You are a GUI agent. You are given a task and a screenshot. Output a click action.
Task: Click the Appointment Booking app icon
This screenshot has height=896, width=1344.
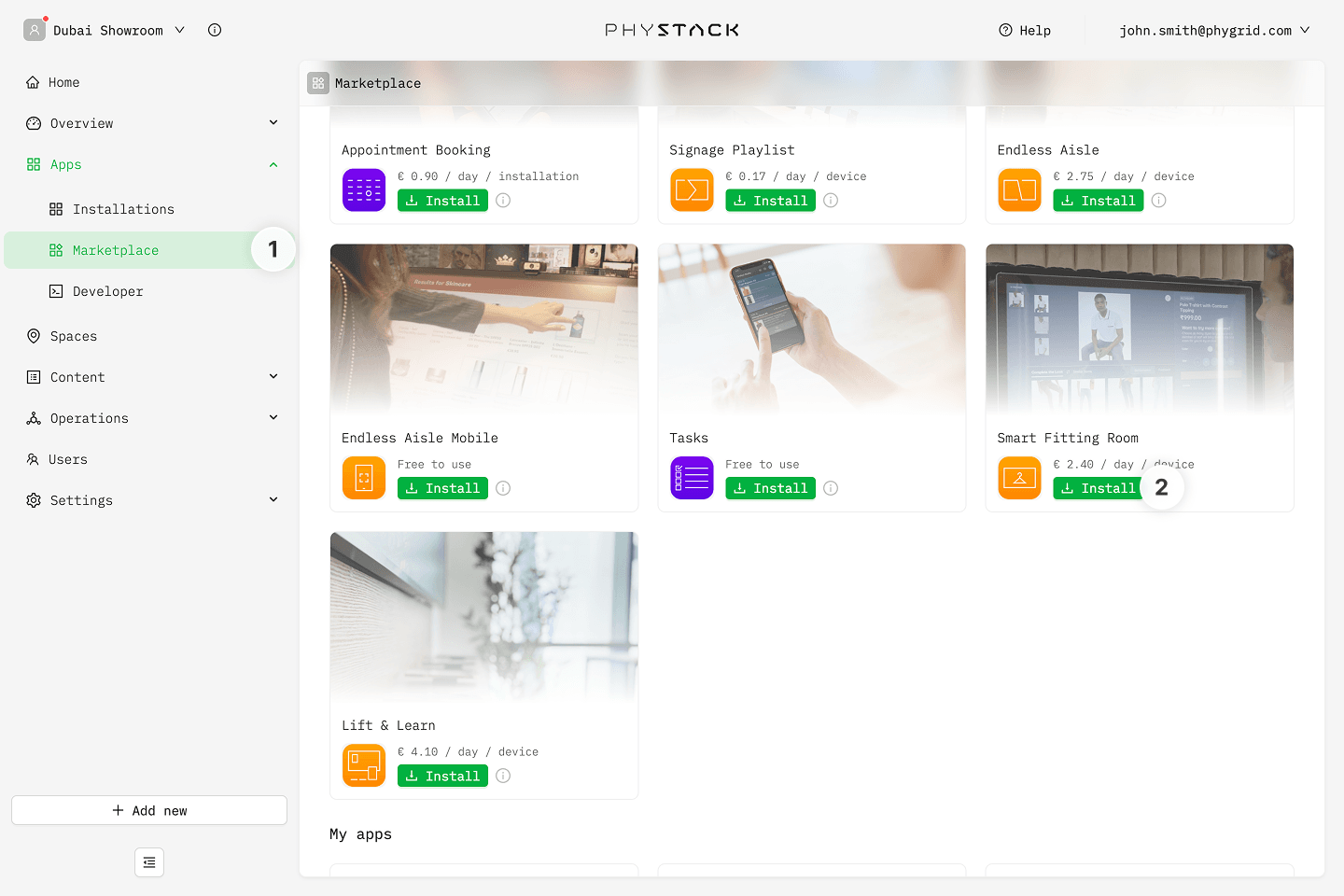(364, 190)
